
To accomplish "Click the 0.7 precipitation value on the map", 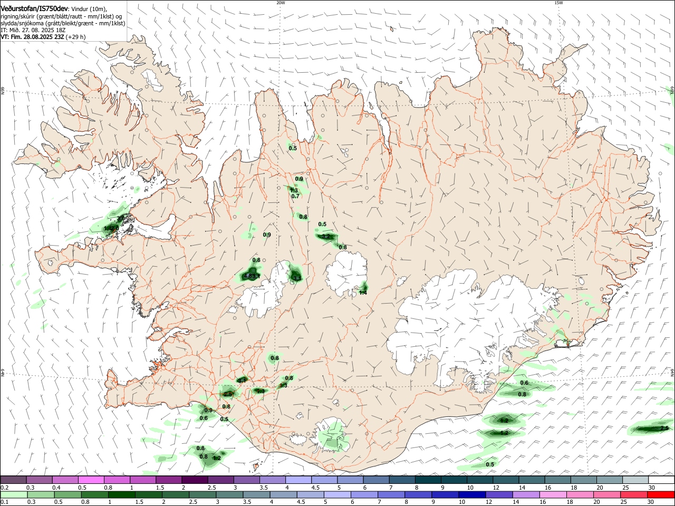I will point(295,196).
